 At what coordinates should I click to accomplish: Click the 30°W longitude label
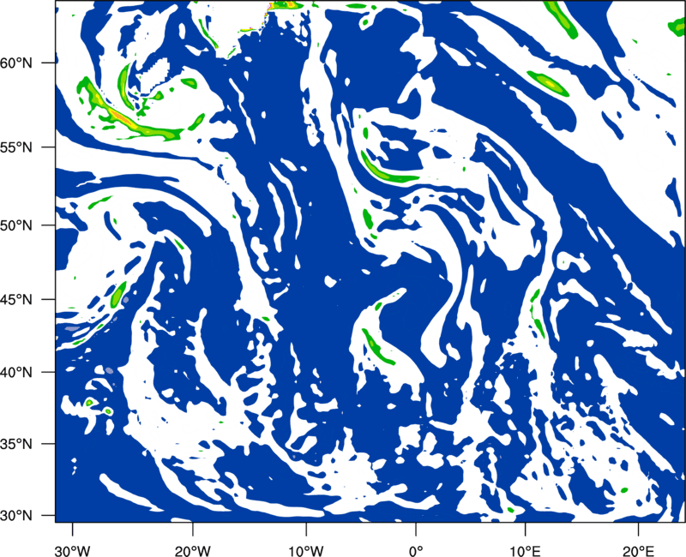tap(72, 551)
